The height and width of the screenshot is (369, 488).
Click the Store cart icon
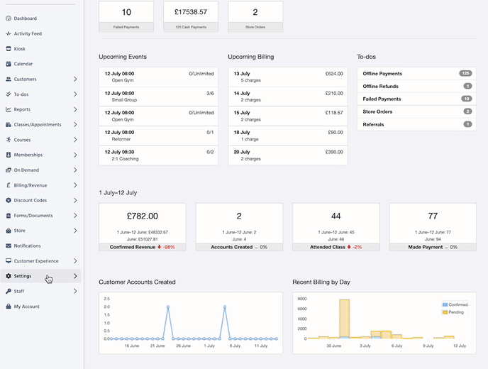[9, 231]
